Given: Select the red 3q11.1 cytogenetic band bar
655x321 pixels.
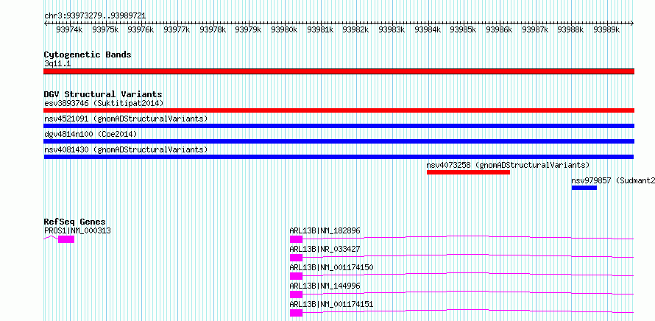Looking at the screenshot, I should pos(339,71).
